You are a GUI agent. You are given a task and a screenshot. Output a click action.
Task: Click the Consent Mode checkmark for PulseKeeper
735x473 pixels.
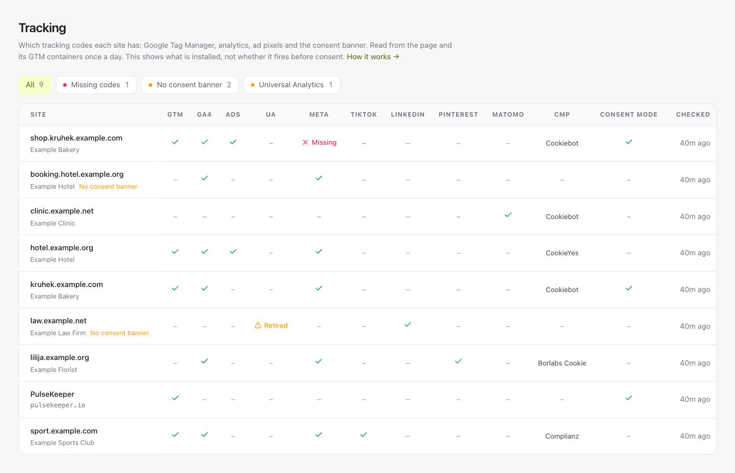629,398
